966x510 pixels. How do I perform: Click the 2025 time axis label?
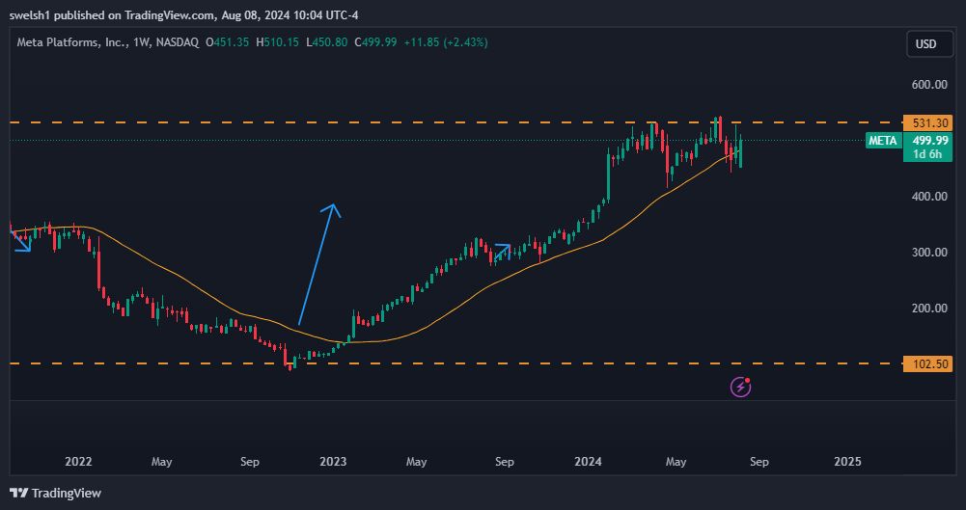[x=847, y=462]
